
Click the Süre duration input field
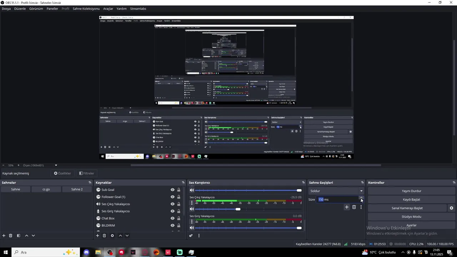coord(338,200)
